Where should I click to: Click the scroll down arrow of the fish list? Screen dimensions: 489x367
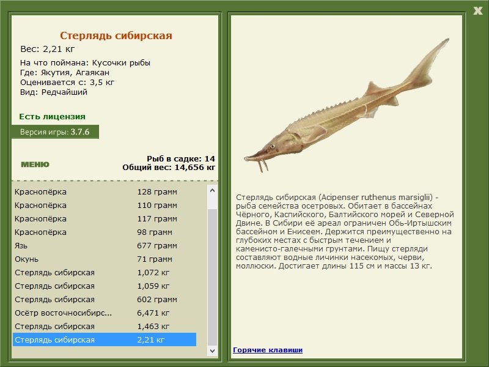(212, 350)
